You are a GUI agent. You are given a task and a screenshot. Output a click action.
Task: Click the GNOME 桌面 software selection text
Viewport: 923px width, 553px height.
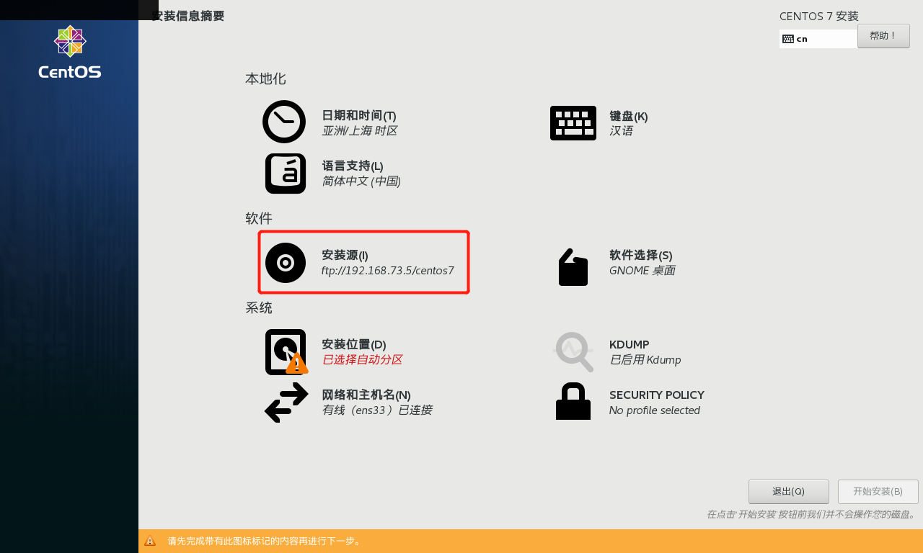(642, 271)
